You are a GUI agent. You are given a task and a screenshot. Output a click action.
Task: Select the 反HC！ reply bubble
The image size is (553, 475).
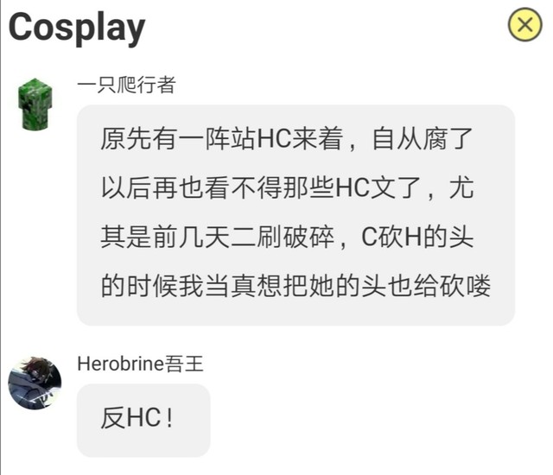point(143,421)
